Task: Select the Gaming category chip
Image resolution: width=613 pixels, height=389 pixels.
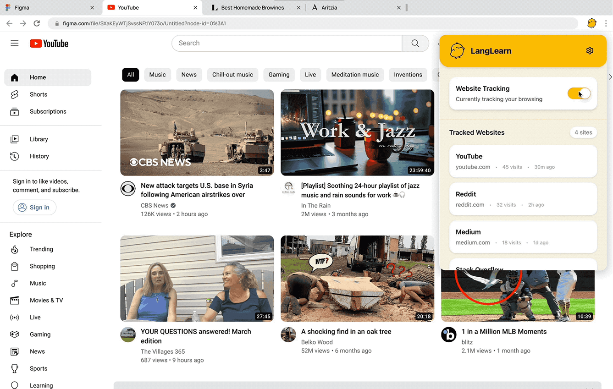Action: tap(279, 75)
